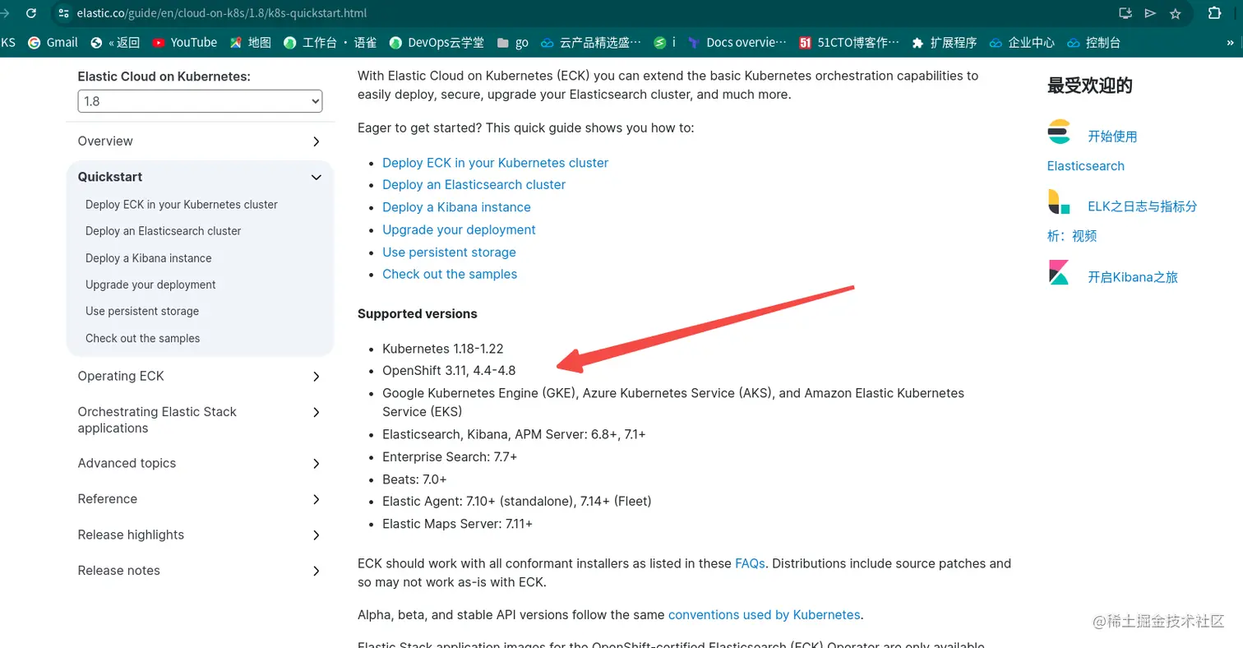Image resolution: width=1243 pixels, height=648 pixels.
Task: Open the Gmail bookmark
Action: pos(53,43)
